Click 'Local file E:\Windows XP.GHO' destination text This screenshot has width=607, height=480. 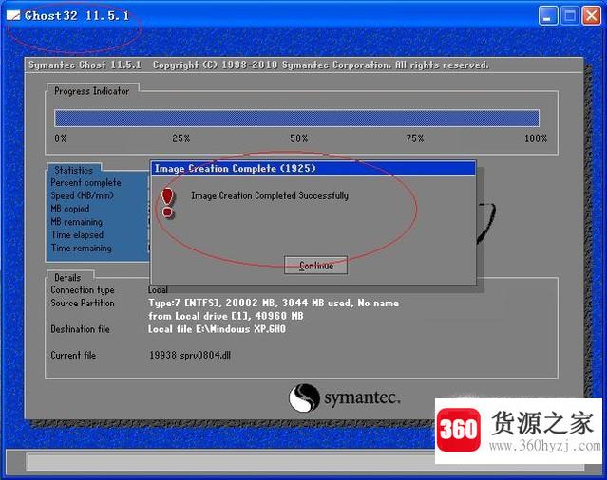(217, 329)
